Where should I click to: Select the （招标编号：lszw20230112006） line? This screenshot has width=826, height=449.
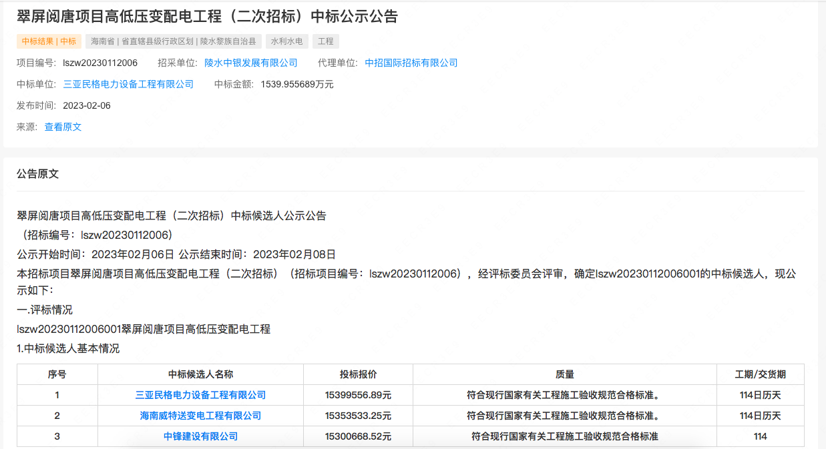(97, 235)
